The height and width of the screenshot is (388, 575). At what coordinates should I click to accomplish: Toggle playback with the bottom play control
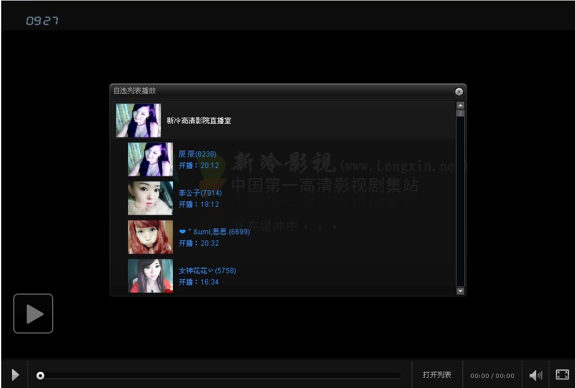coord(15,374)
